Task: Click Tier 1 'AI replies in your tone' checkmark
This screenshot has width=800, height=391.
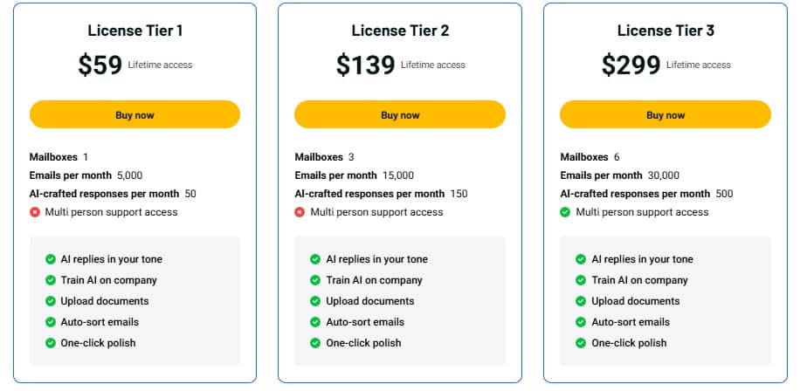Action: click(50, 259)
